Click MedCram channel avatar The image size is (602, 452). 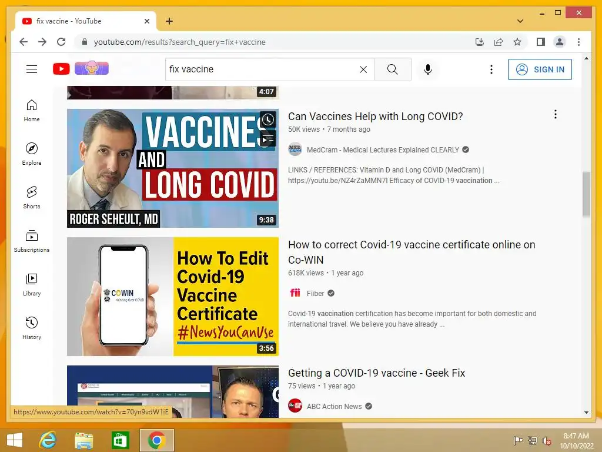pos(295,149)
